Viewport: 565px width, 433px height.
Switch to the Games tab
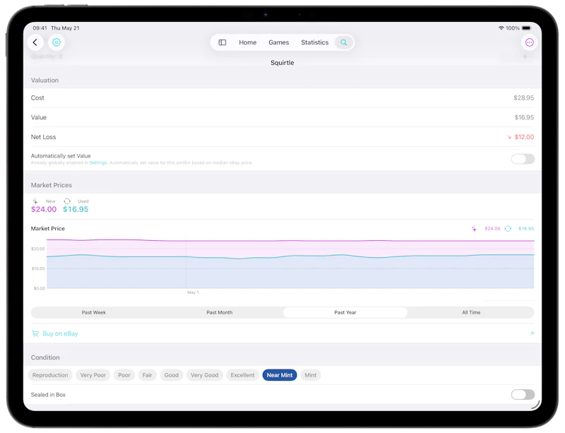[x=278, y=42]
